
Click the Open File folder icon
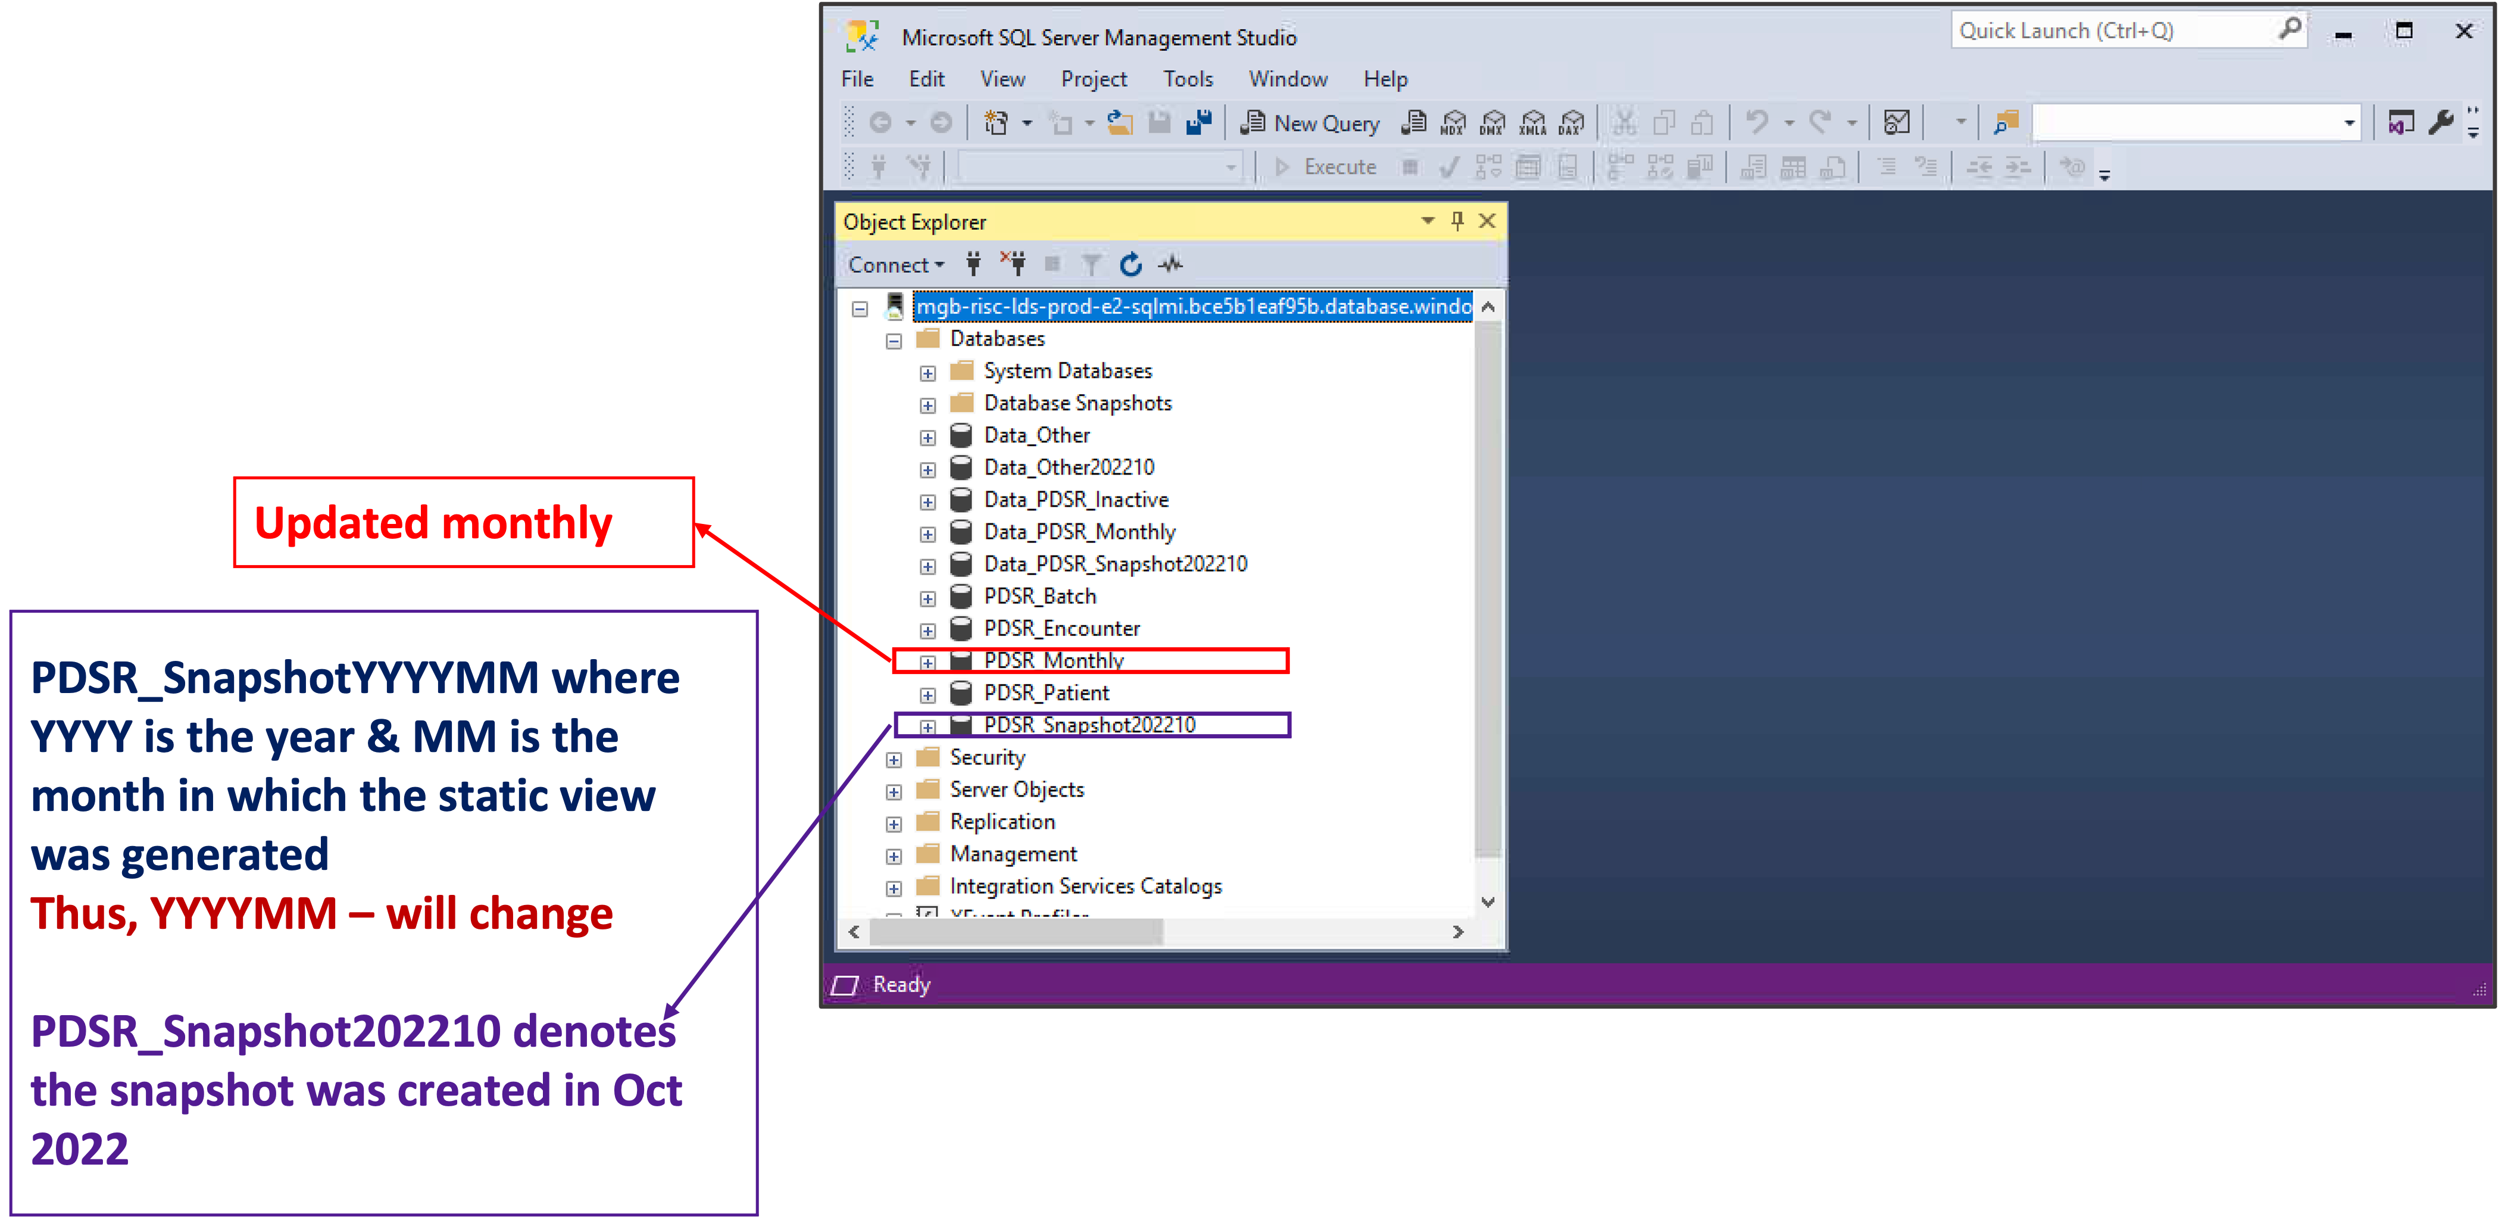coord(1120,123)
